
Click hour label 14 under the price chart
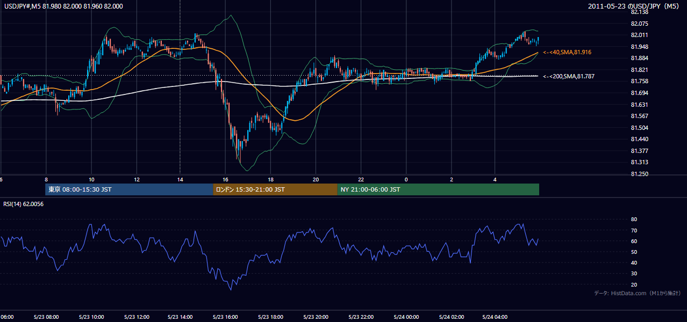coord(181,180)
